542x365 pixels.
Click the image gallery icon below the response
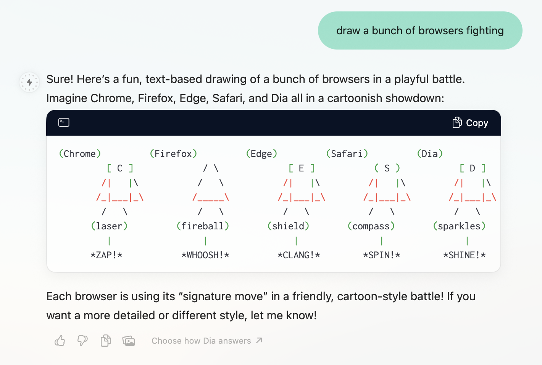pos(129,341)
